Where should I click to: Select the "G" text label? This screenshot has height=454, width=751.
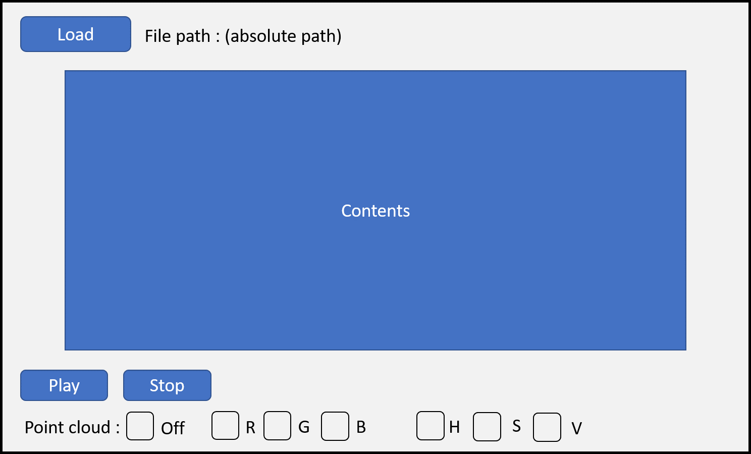tap(304, 427)
